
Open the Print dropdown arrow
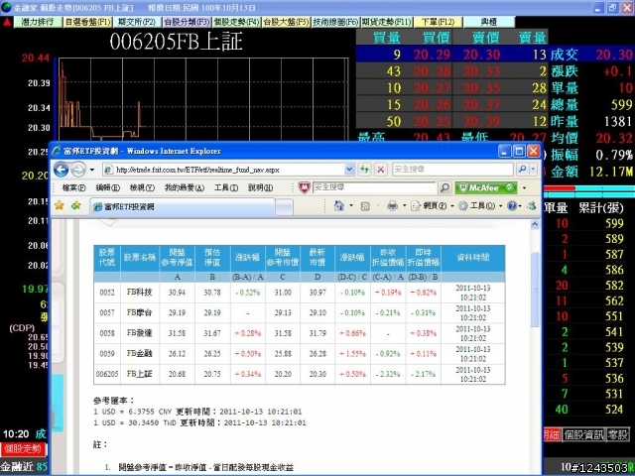pyautogui.click(x=404, y=206)
